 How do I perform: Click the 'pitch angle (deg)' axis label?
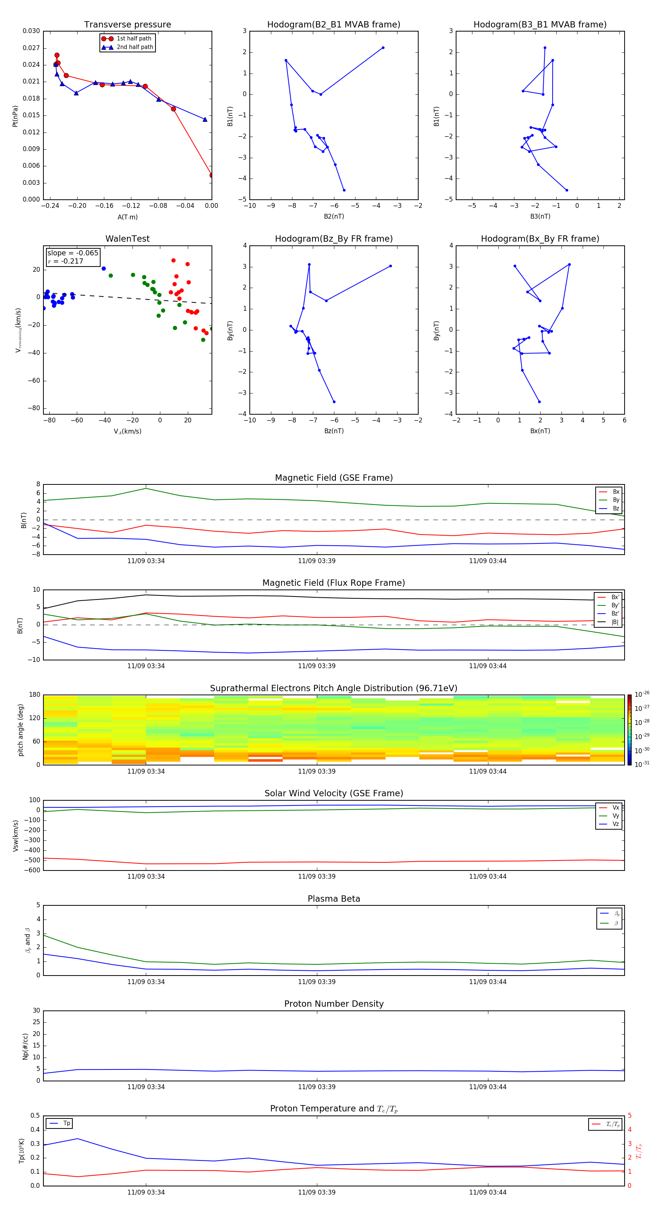click(20, 730)
